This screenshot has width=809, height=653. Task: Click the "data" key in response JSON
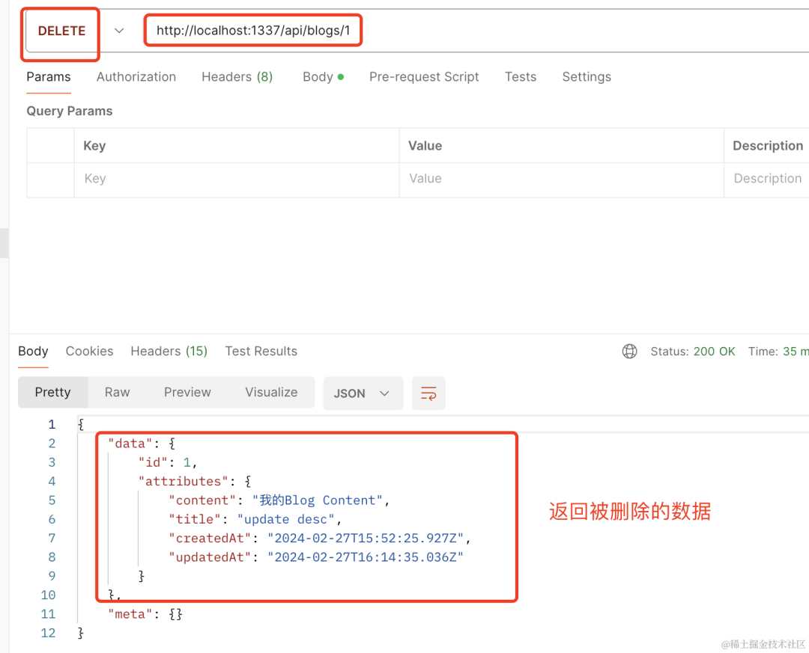pyautogui.click(x=130, y=444)
